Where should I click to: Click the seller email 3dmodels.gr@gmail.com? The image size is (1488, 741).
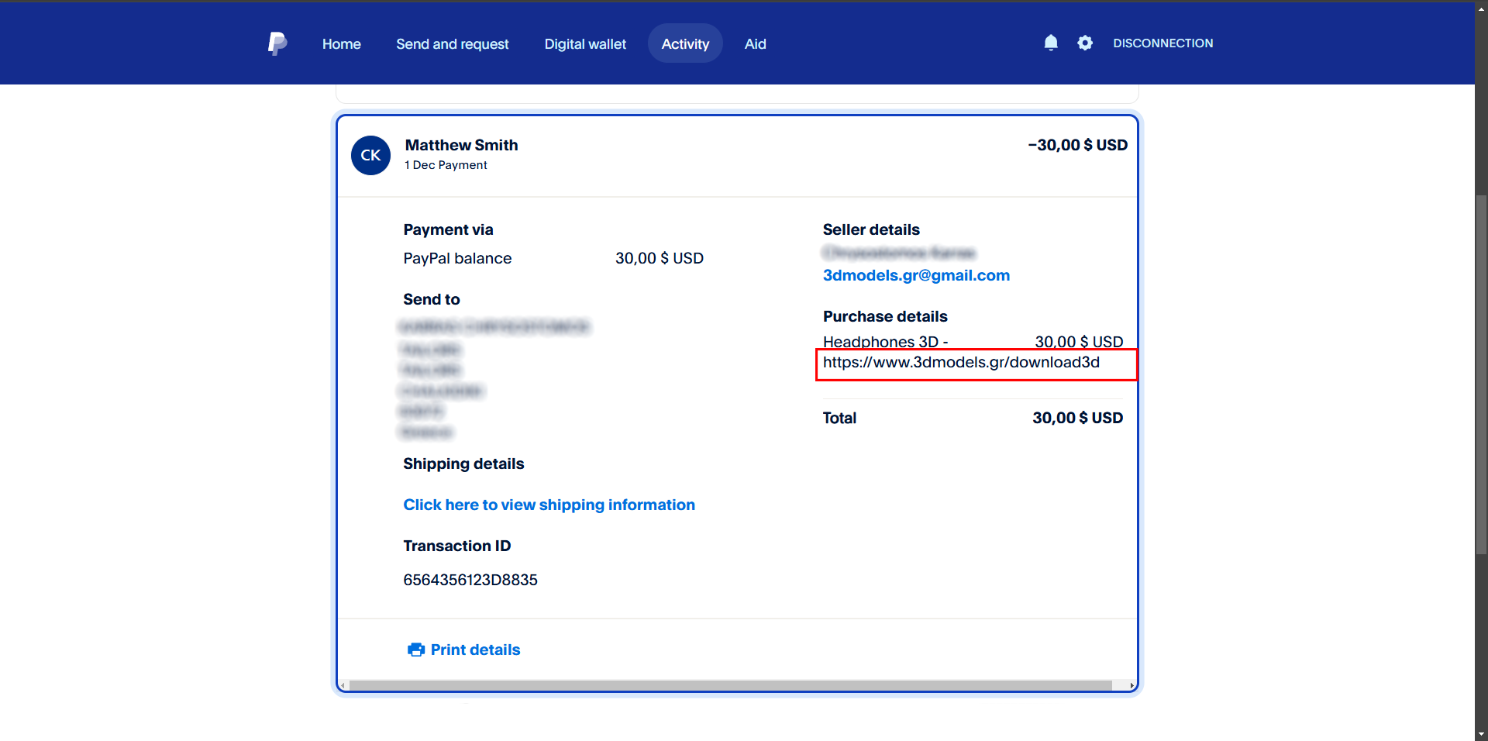tap(916, 275)
